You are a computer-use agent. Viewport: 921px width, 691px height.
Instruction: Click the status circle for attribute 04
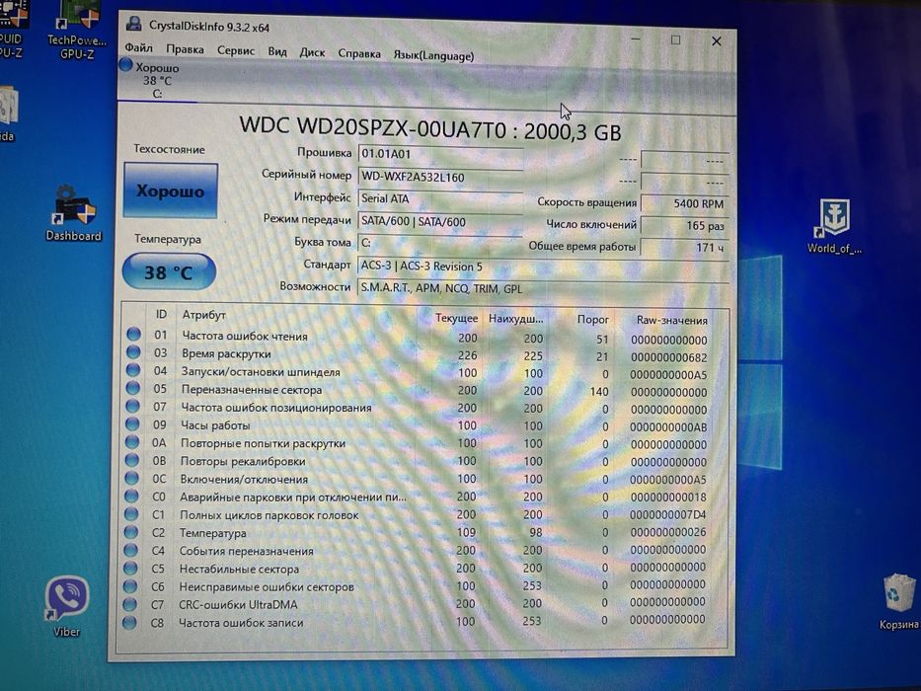coord(133,369)
